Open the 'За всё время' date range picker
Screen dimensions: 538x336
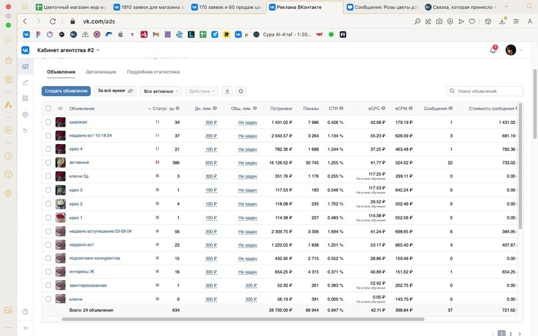pyautogui.click(x=116, y=91)
